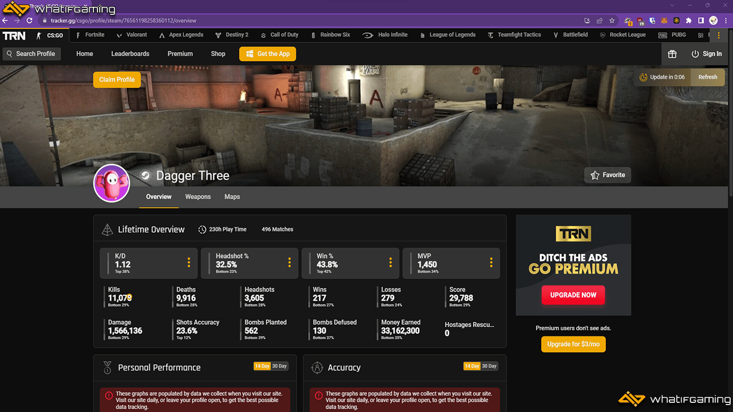
Task: Click the TRN logo
Action: (14, 35)
